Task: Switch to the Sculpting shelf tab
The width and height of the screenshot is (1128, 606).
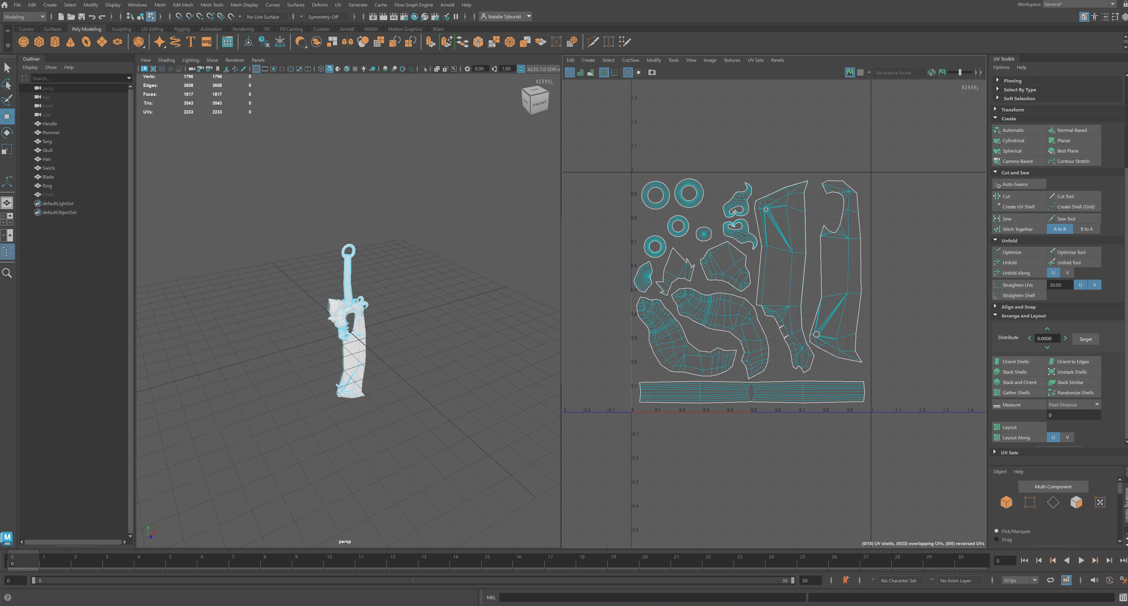Action: [x=121, y=29]
